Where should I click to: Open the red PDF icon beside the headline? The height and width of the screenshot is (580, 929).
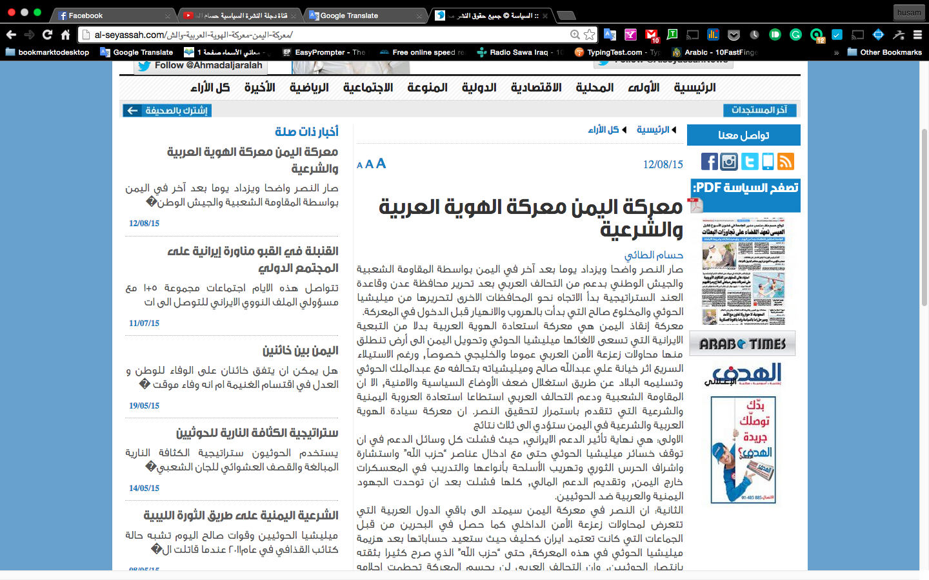pos(695,205)
